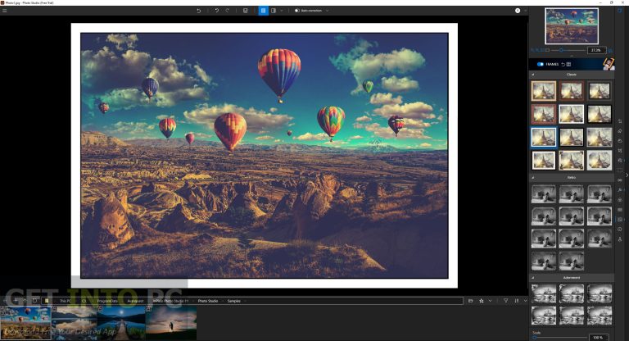
Task: Choose the first gold Classic frame preset
Action: click(543, 90)
